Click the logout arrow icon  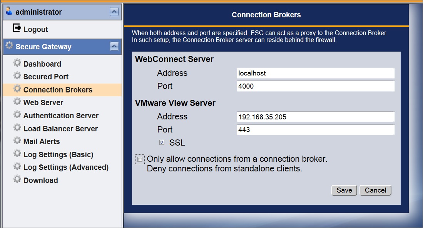17,28
